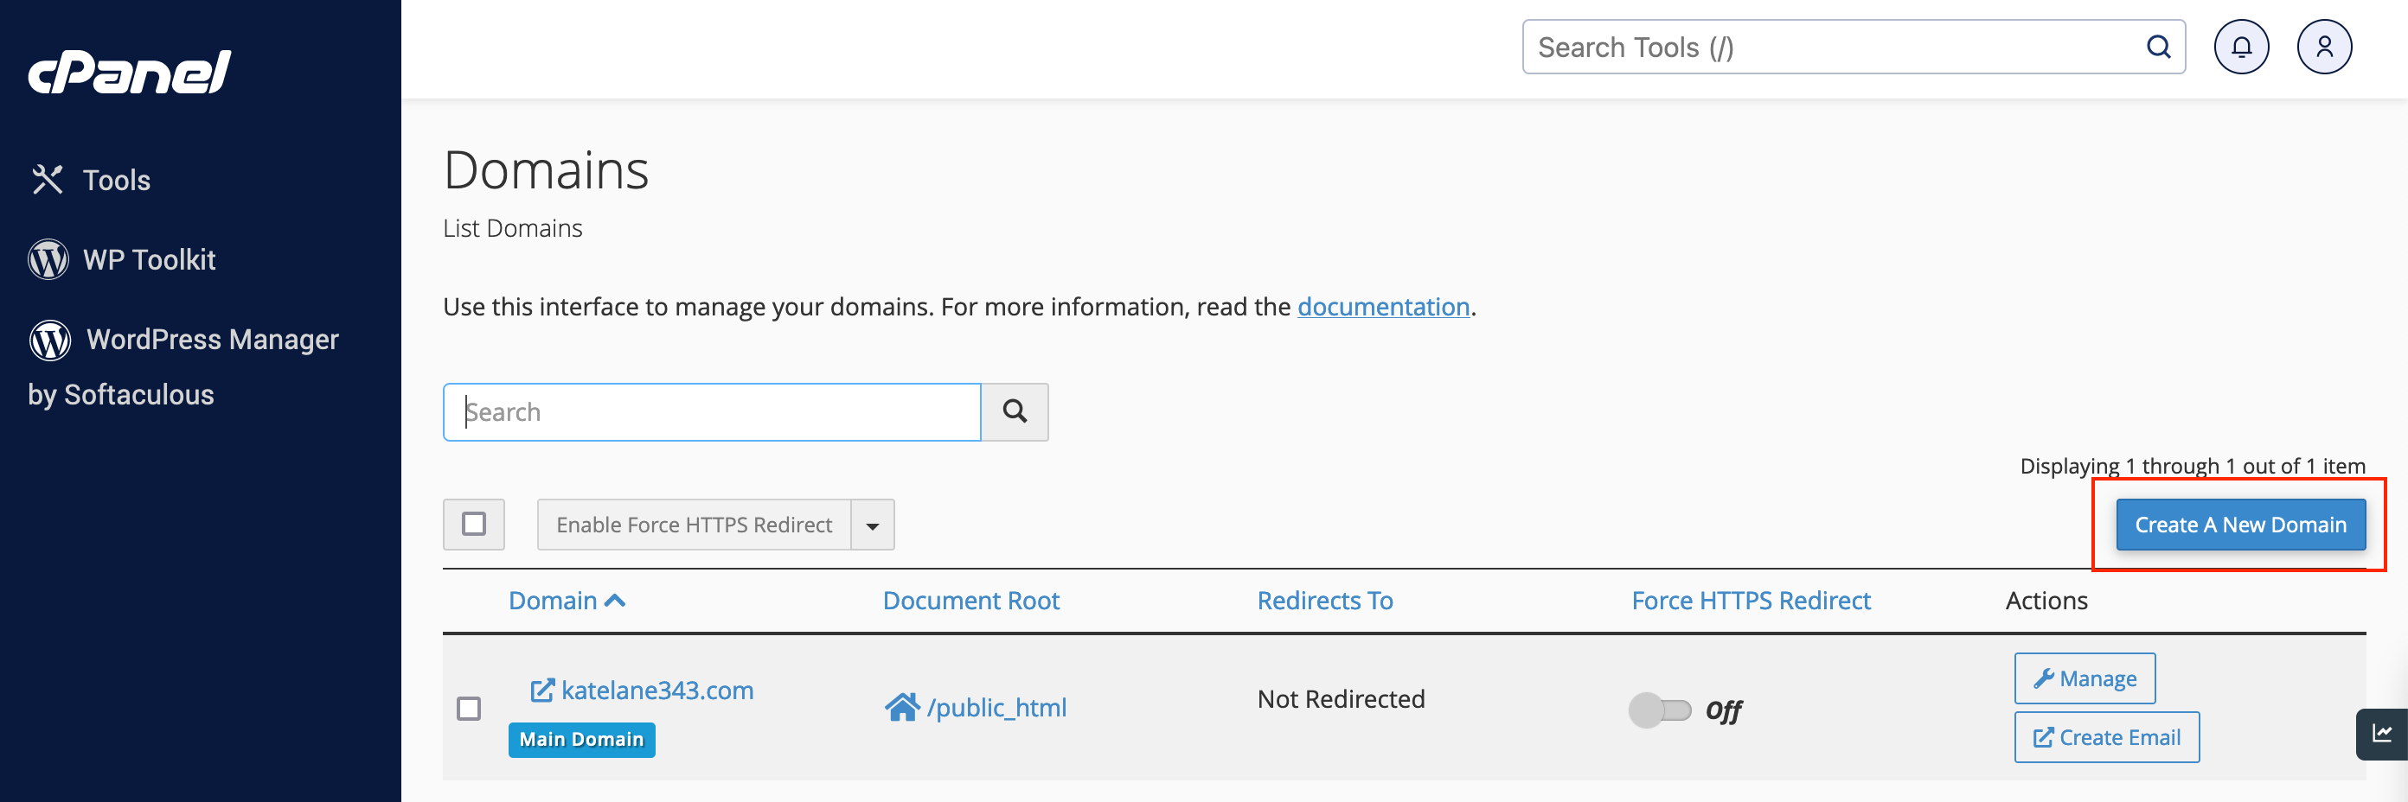Click the Tools wrench icon

point(47,179)
